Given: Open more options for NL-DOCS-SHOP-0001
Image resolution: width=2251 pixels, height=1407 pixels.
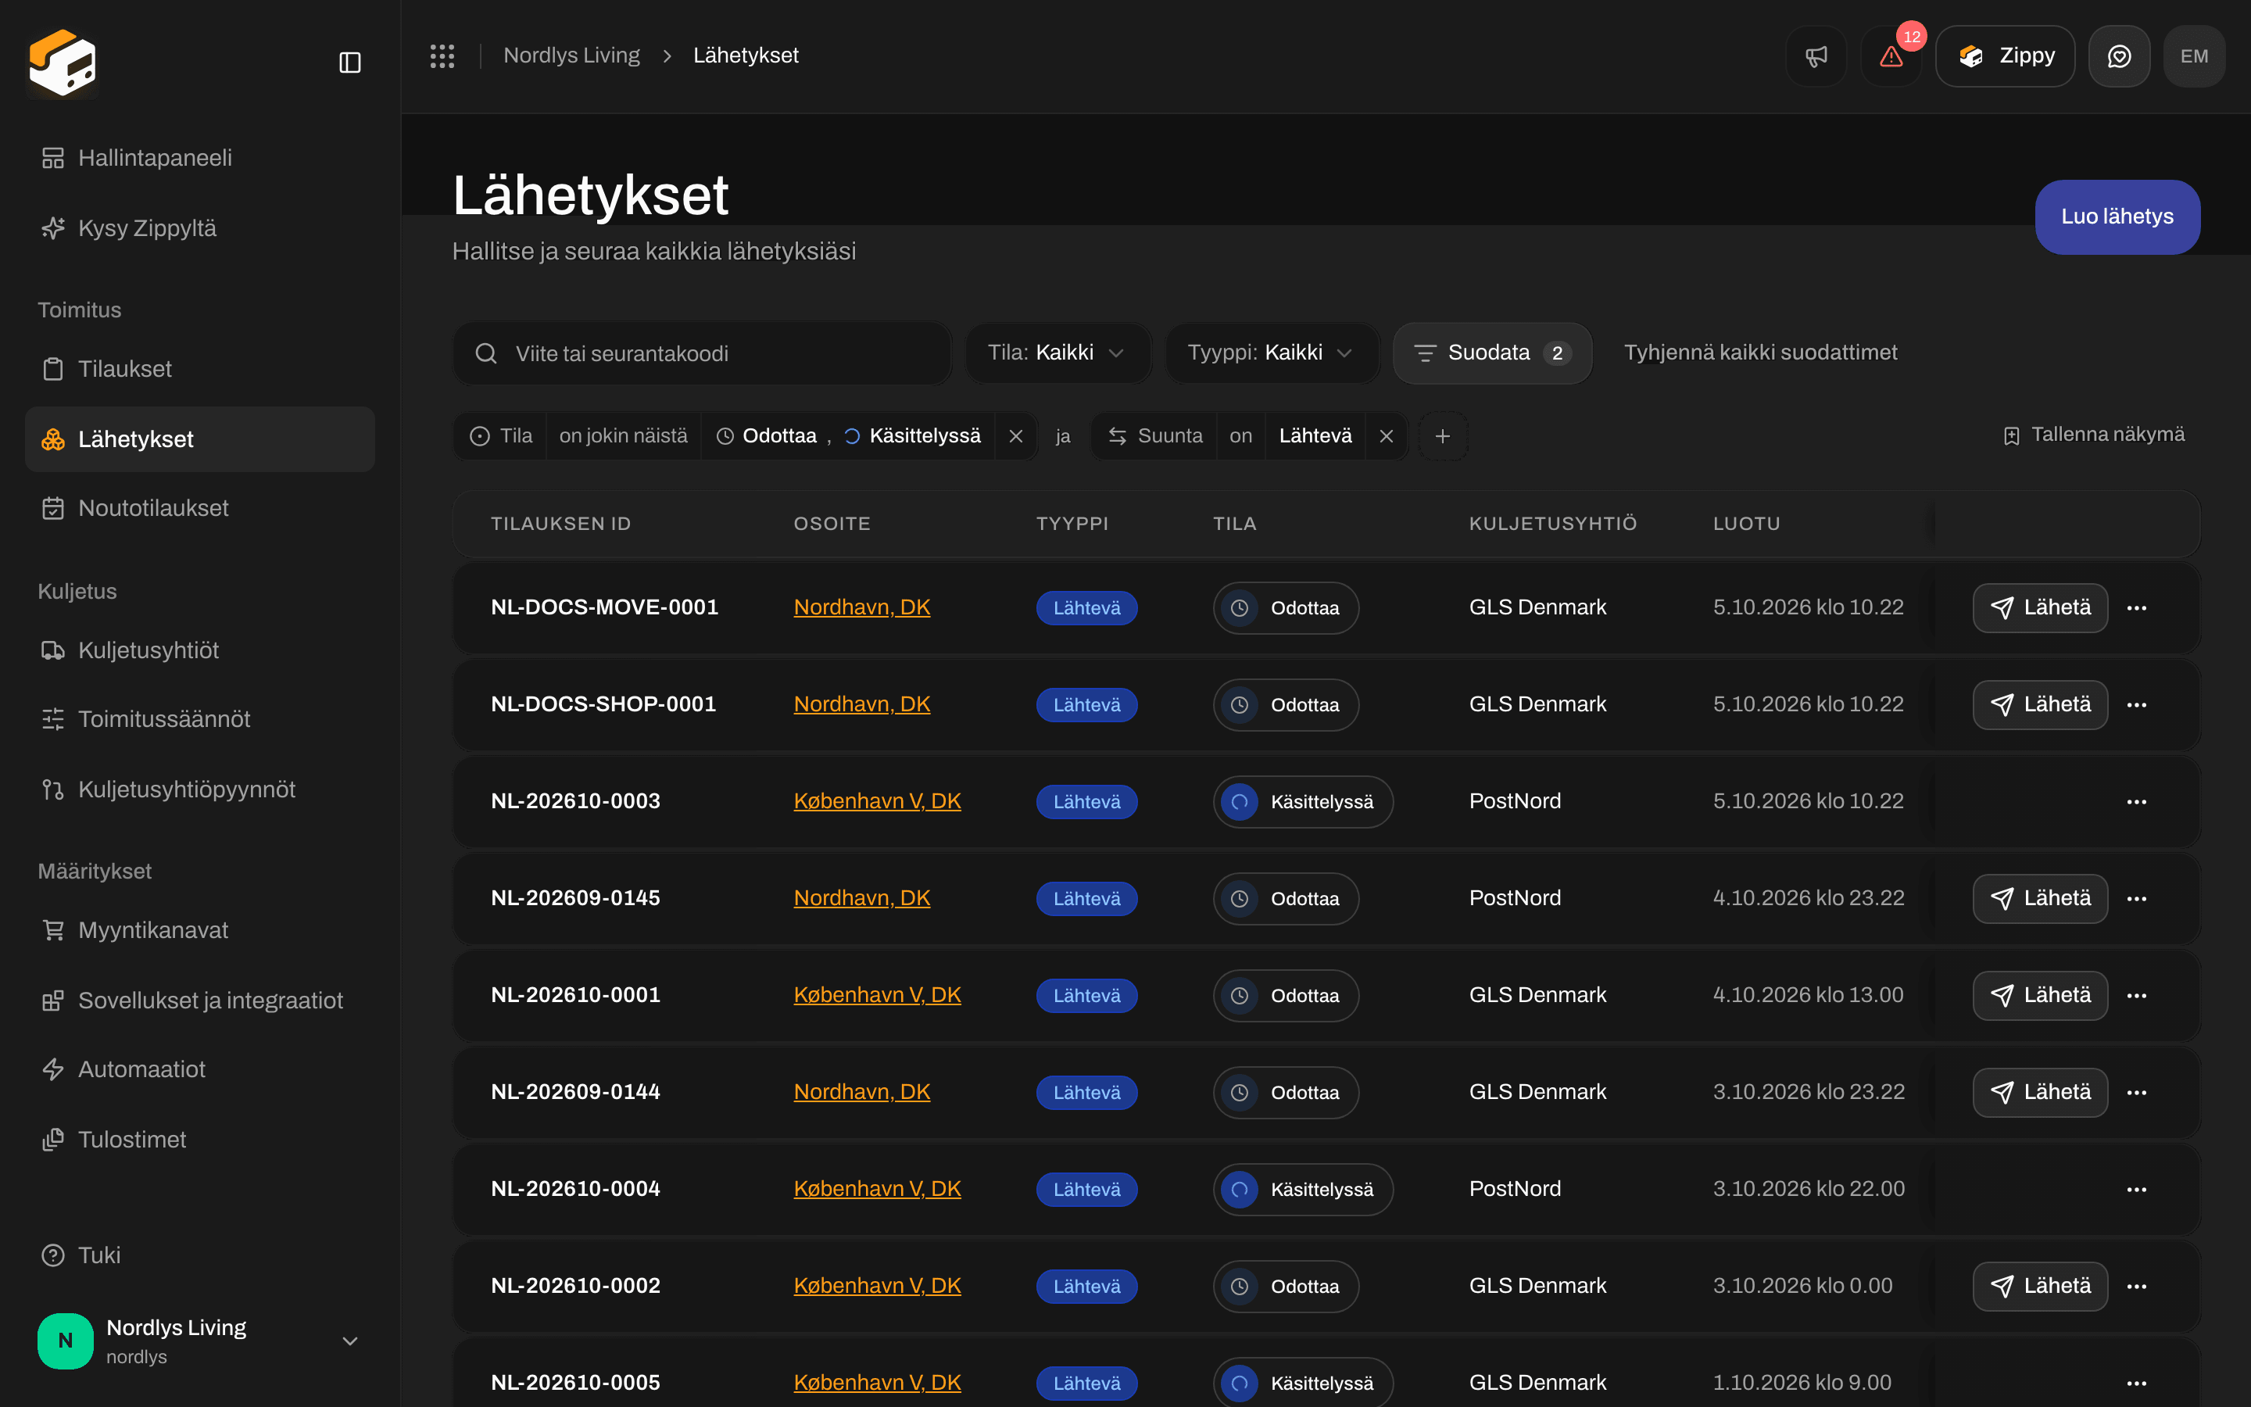Looking at the screenshot, I should coord(2137,704).
